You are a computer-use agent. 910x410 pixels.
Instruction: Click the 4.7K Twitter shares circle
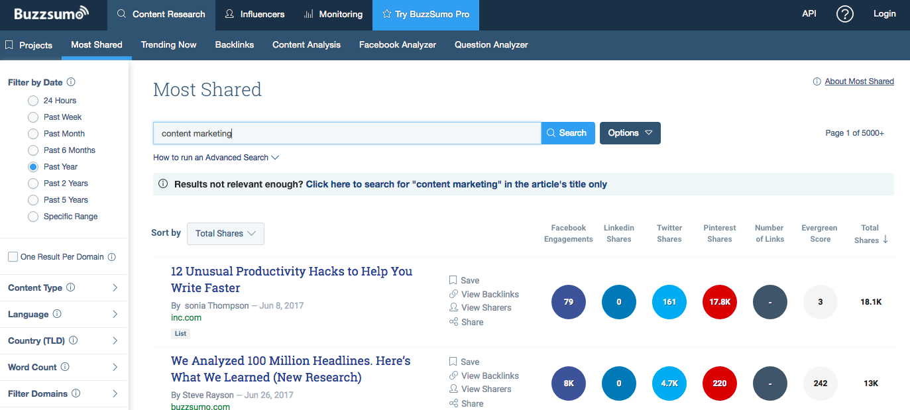point(669,384)
